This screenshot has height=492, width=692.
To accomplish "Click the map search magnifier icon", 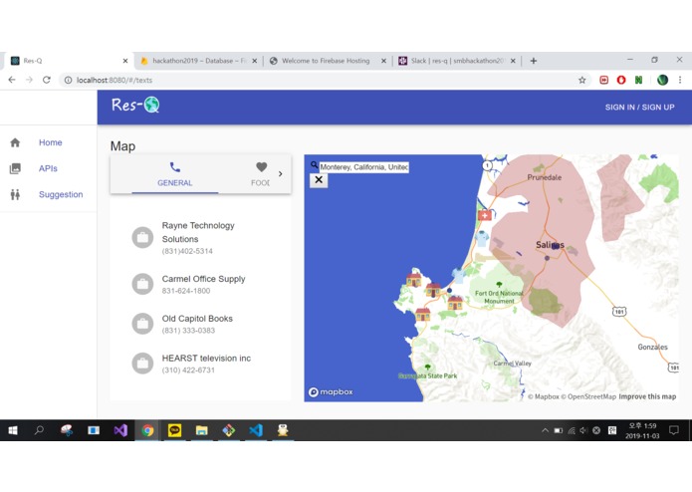I will pyautogui.click(x=314, y=165).
